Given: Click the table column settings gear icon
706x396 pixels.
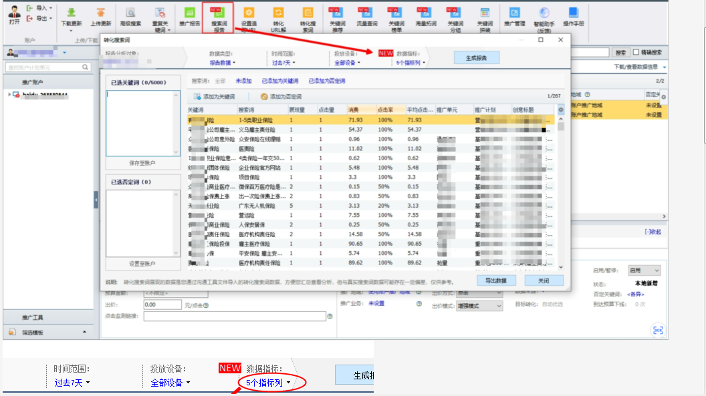Looking at the screenshot, I should coord(561,110).
